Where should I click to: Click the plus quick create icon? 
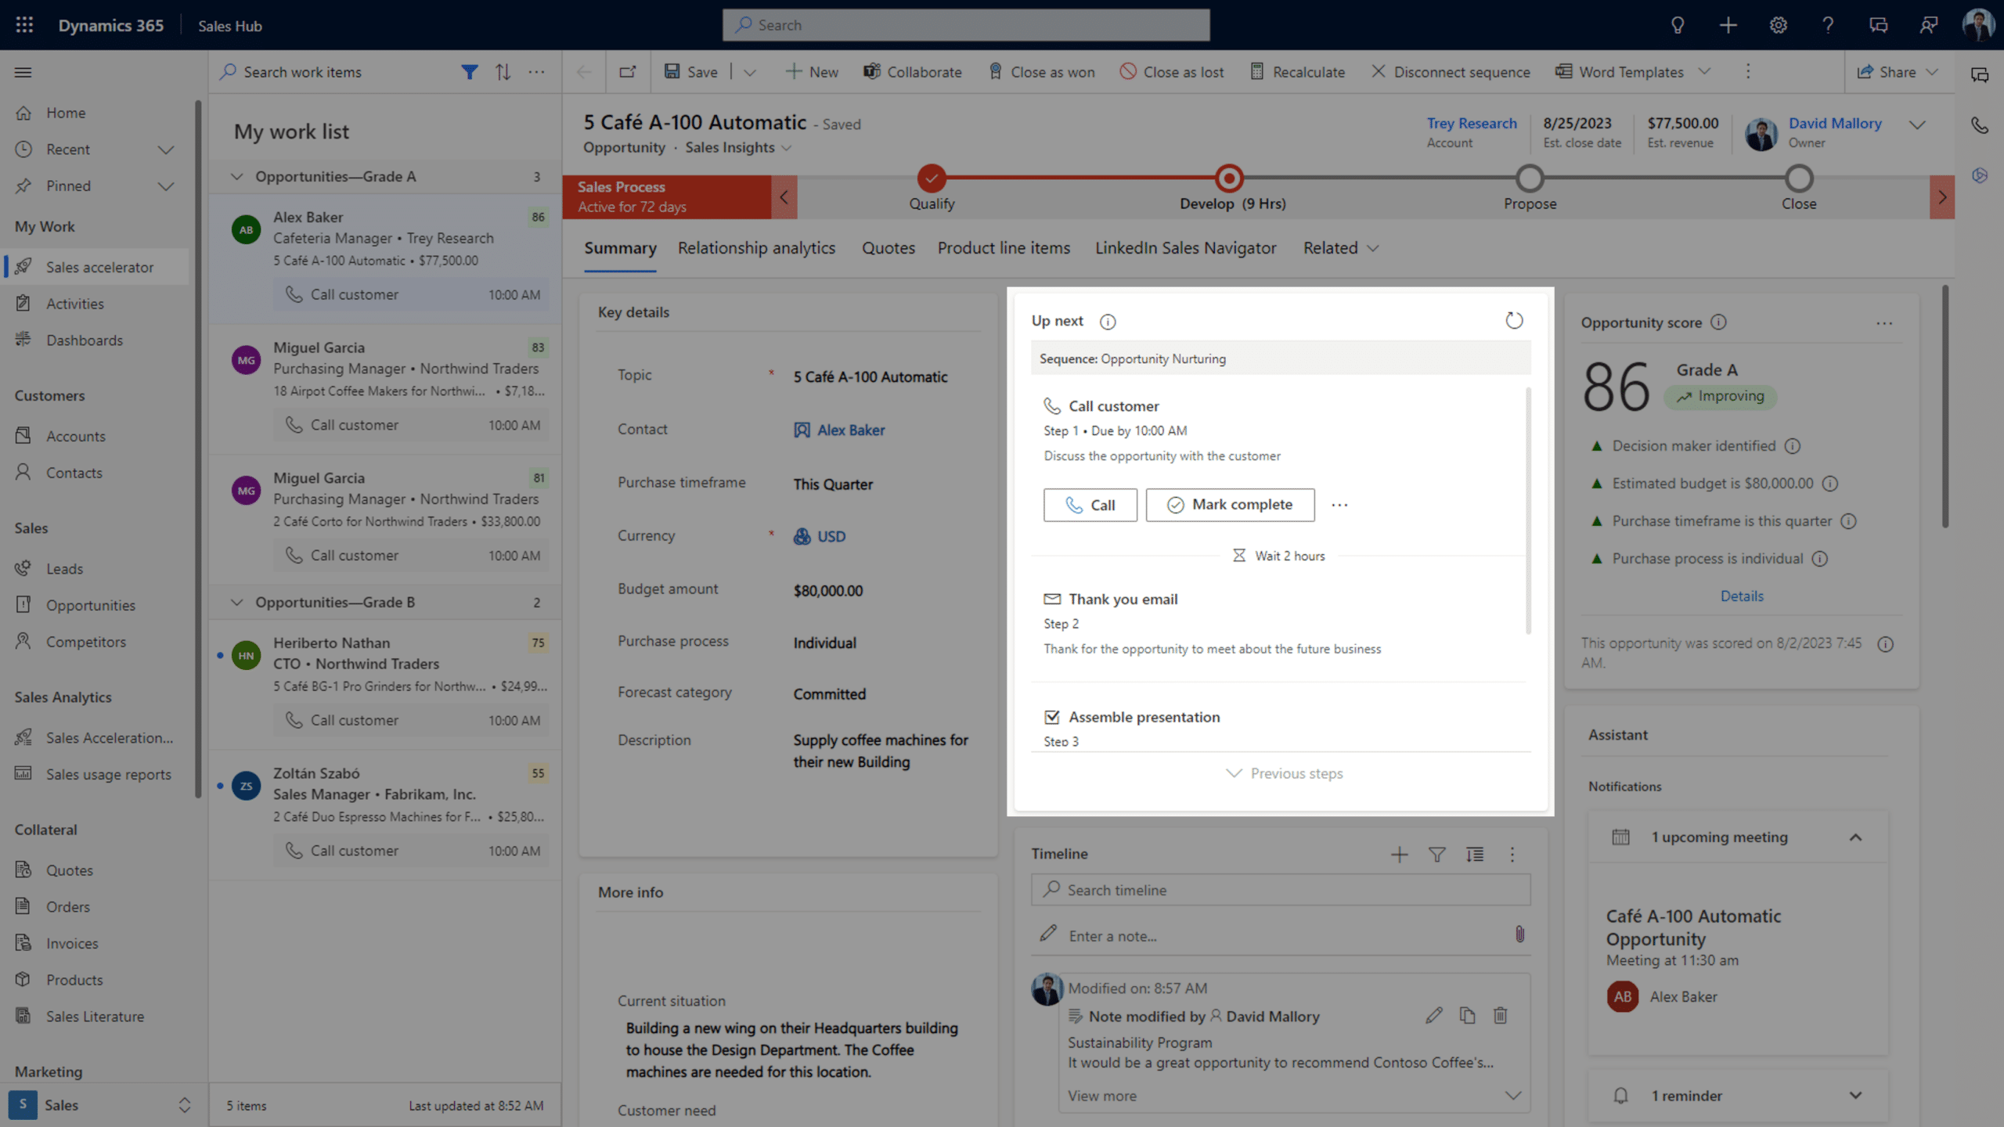pos(1728,25)
